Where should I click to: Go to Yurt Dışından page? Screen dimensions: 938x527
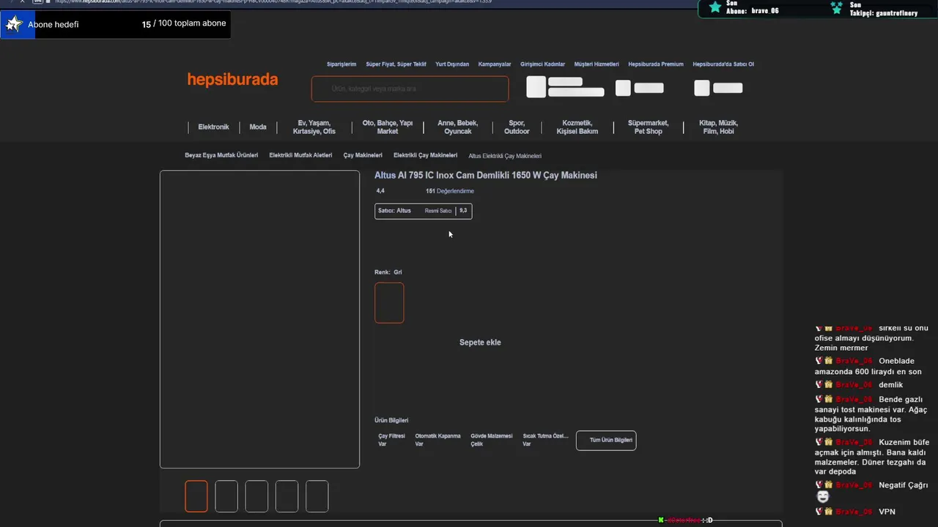452,64
